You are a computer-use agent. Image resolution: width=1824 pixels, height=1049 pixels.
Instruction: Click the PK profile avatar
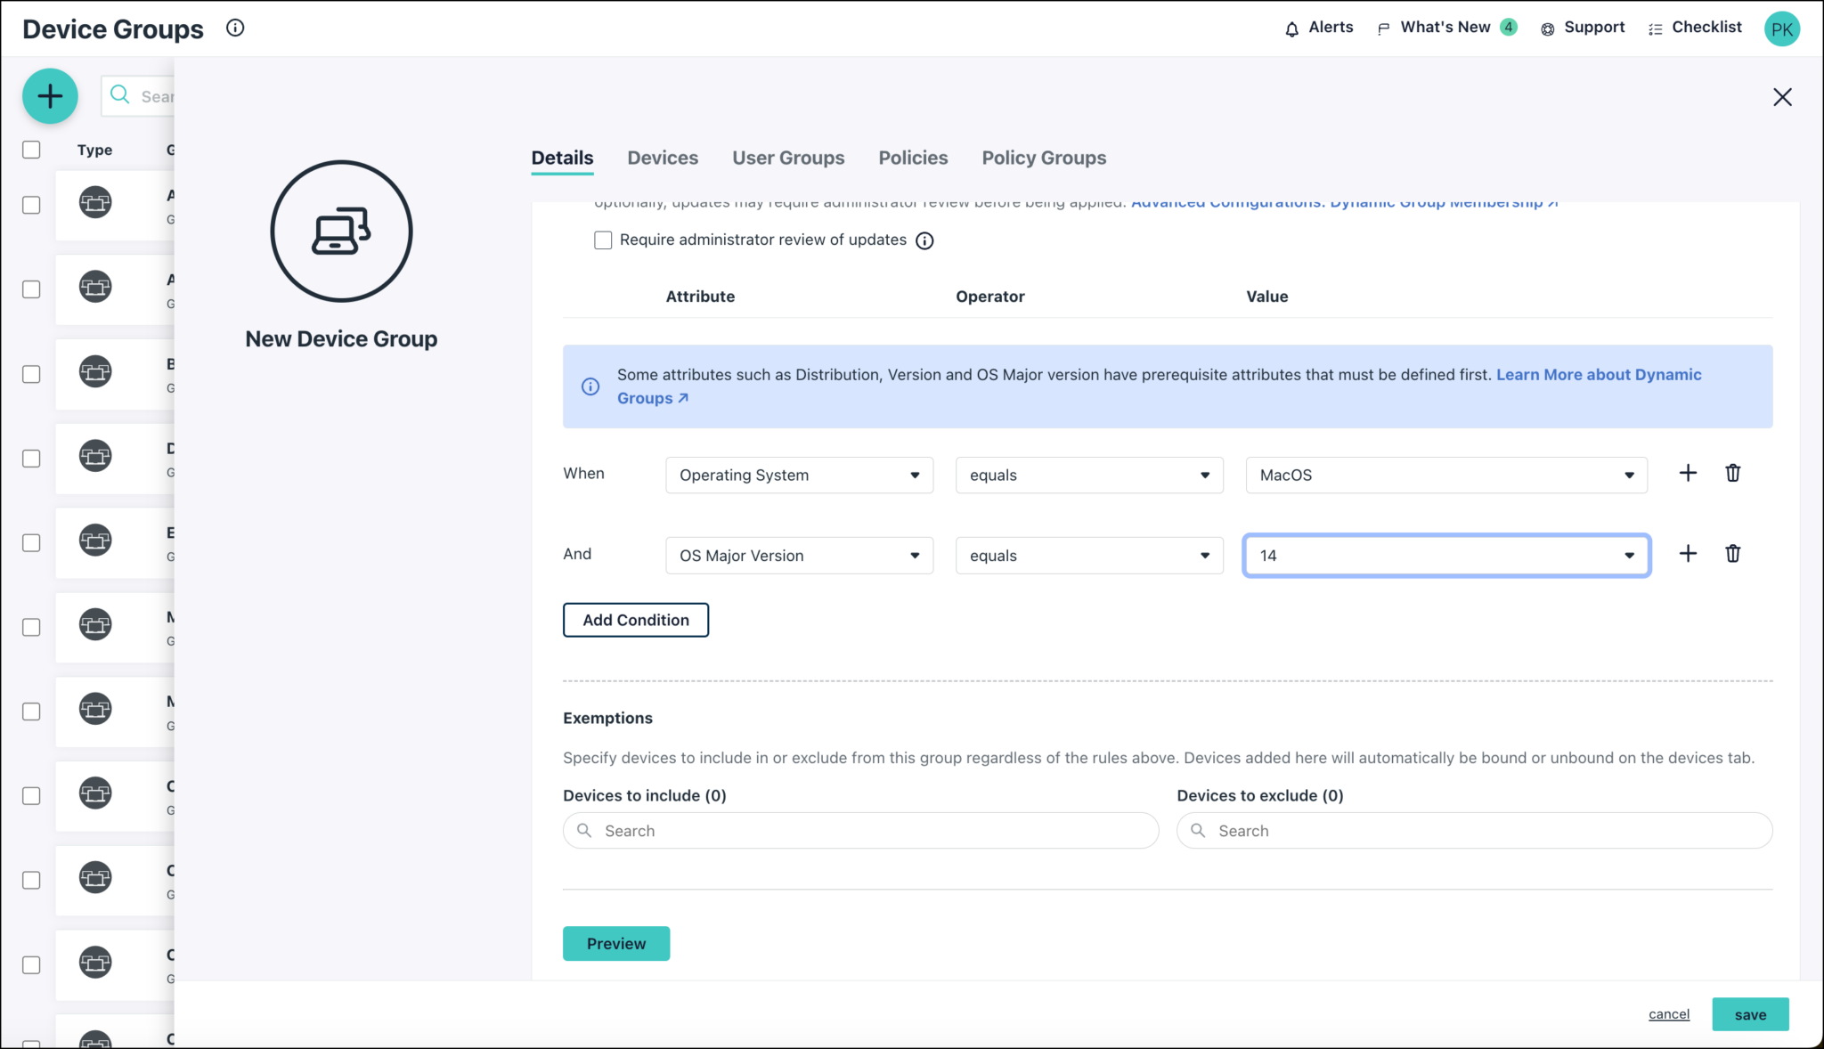[x=1781, y=28]
